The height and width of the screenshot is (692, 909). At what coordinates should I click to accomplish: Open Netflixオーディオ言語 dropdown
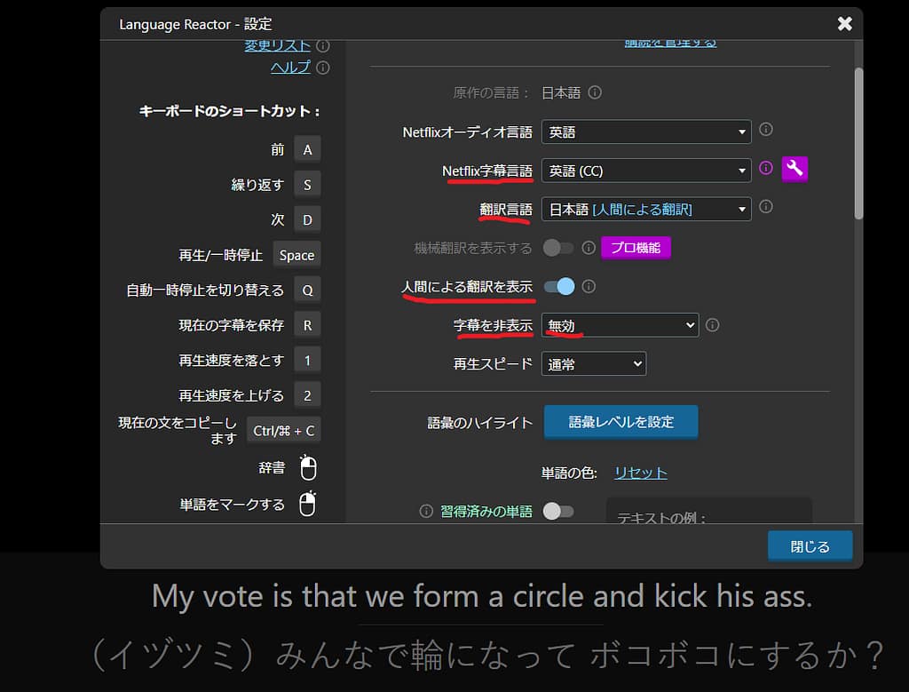pyautogui.click(x=646, y=131)
